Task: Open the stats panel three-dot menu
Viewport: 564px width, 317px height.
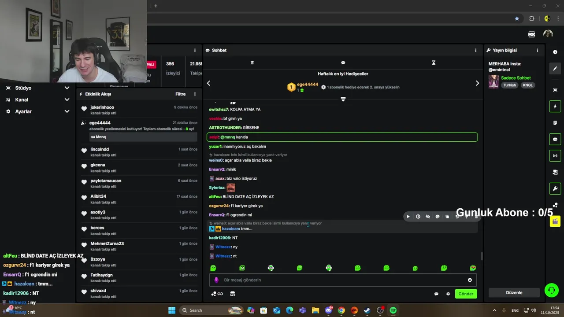Action: [195, 50]
